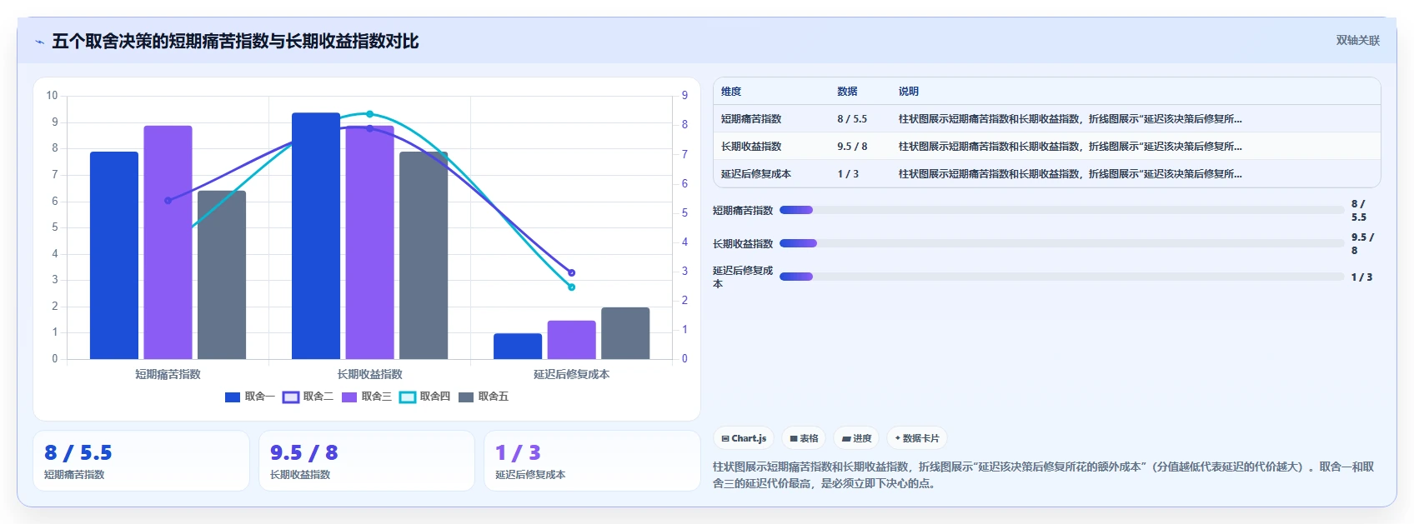Click the 取舍四 line peak point above 长期收益指数

pyautogui.click(x=369, y=114)
